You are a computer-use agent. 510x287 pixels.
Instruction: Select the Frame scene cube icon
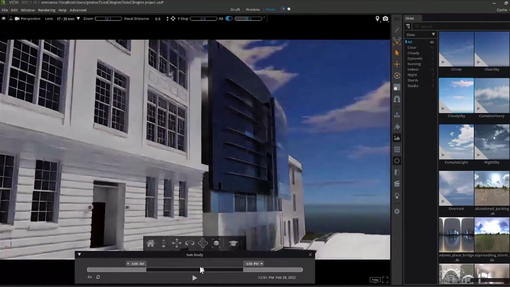coord(216,243)
